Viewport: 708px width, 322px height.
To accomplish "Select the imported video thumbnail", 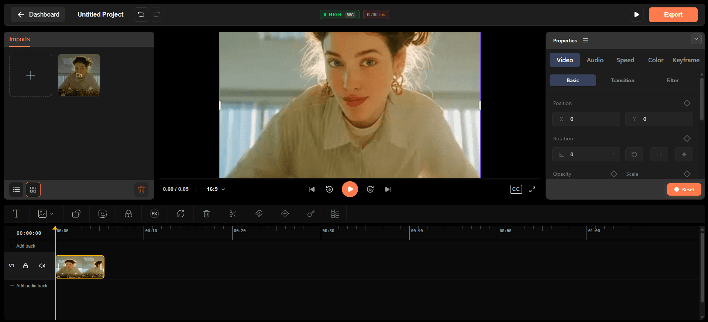I will pos(79,75).
